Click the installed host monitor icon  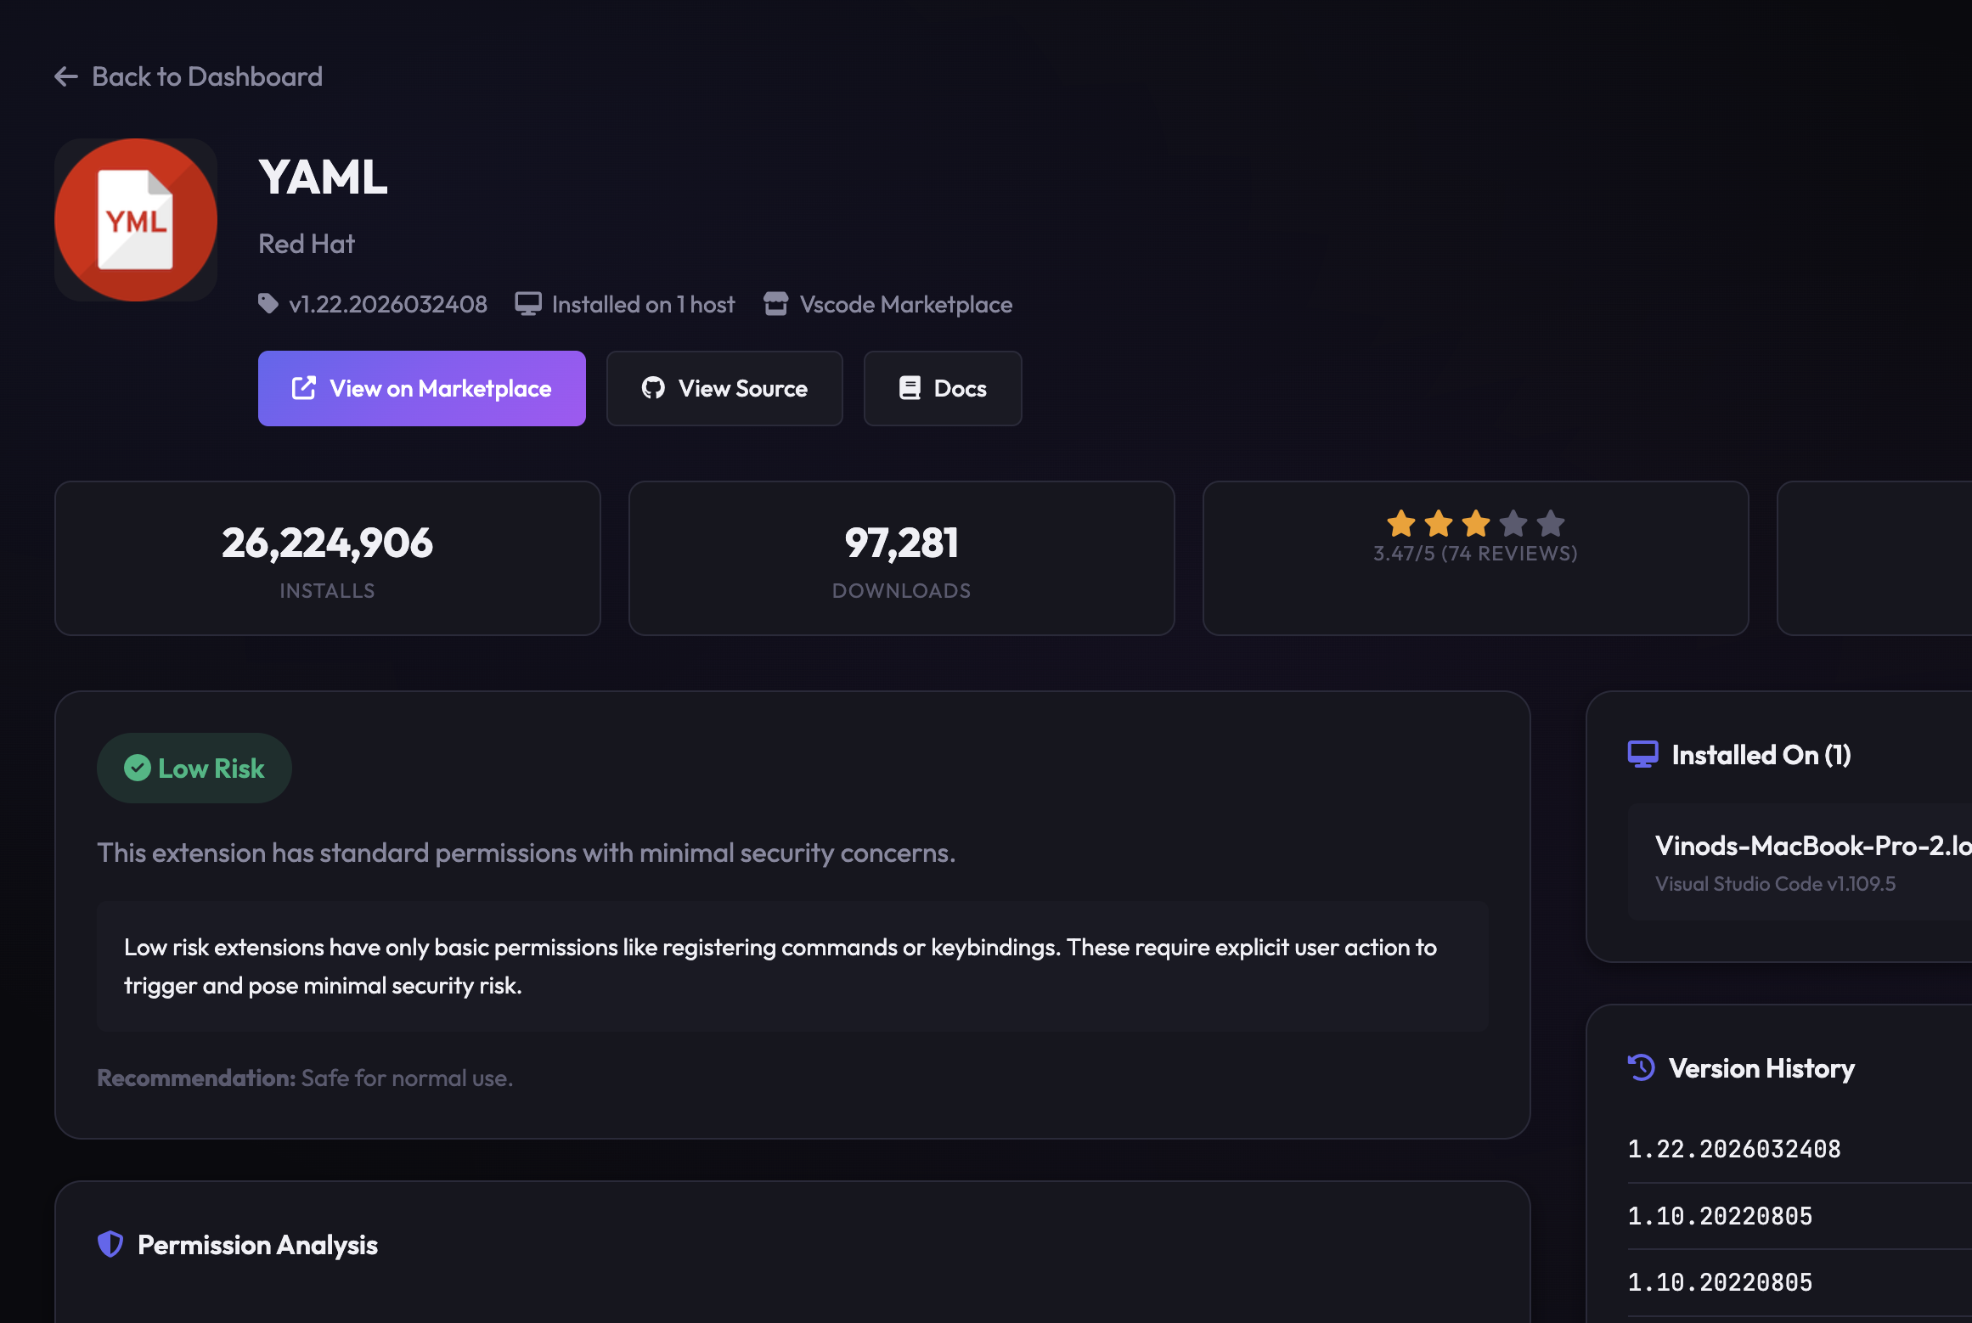coord(528,304)
